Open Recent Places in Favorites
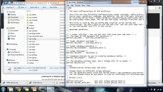The image size is (163, 92). click(15, 20)
